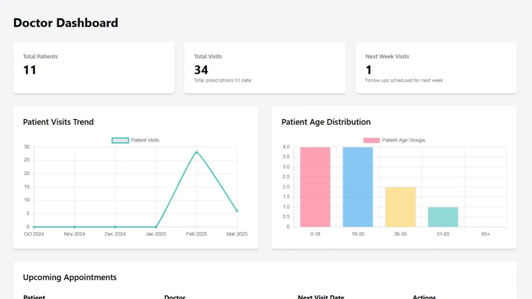This screenshot has width=532, height=299.
Task: Click the Patient Age Groups legend label
Action: 403,140
